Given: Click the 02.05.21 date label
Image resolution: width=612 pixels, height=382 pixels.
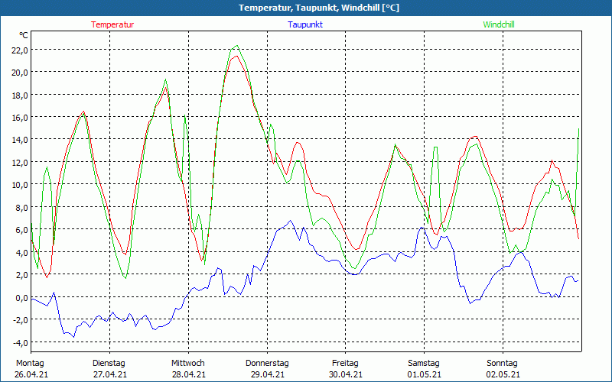Looking at the screenshot, I should [x=503, y=374].
